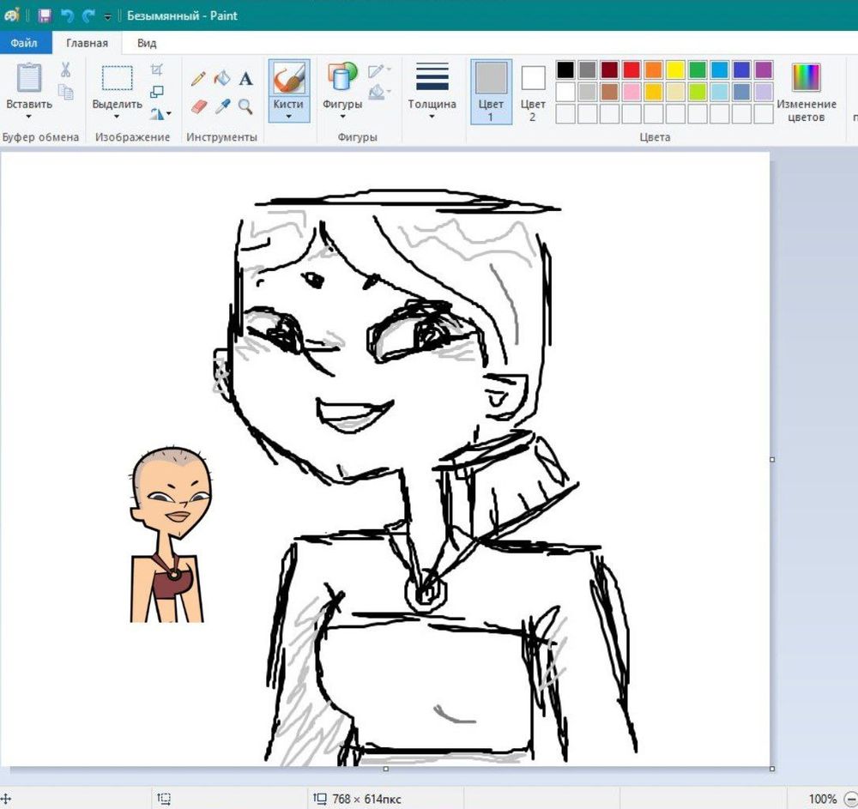Click the Cut scissors icon
Viewport: 858px width, 809px height.
click(x=66, y=69)
